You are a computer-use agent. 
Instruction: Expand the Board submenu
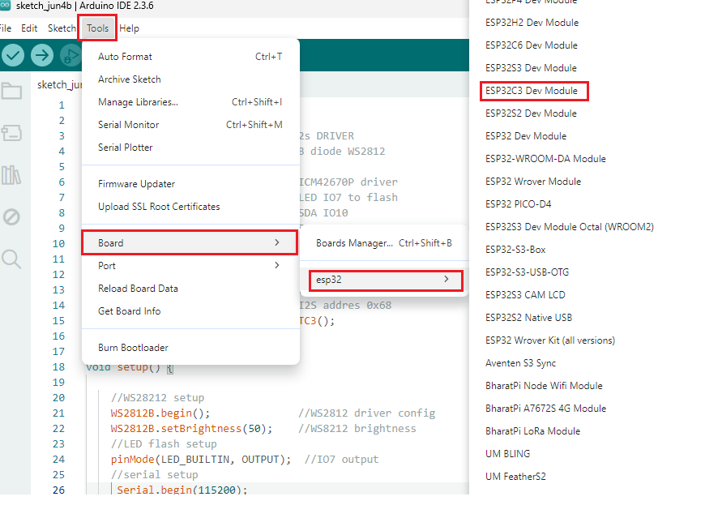[x=189, y=243]
